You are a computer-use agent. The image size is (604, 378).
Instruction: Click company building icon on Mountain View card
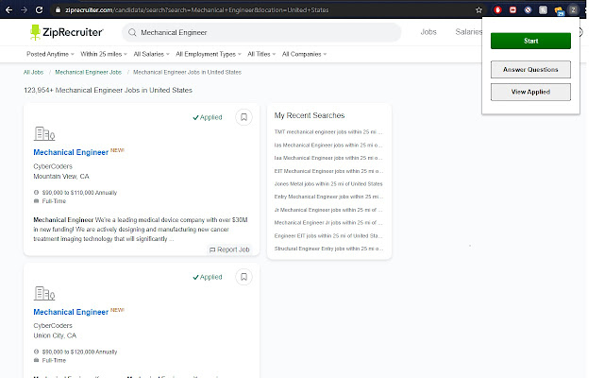[x=44, y=133]
